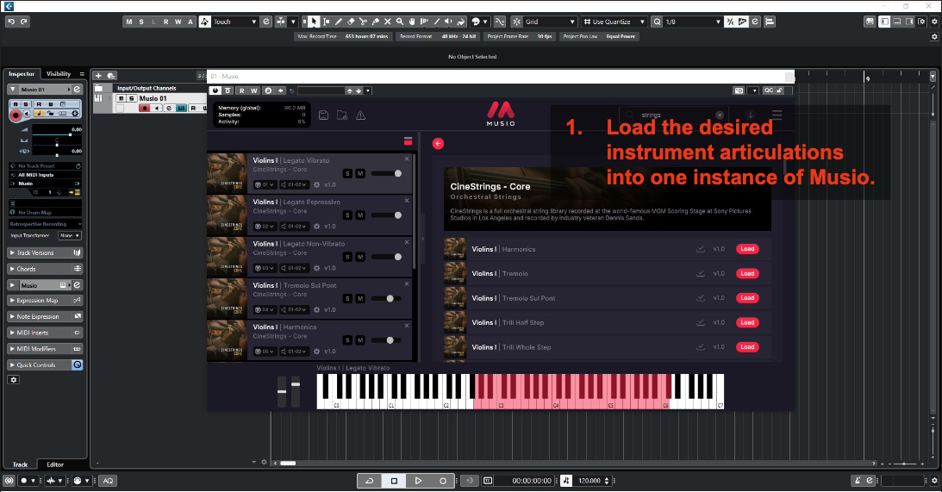The height and width of the screenshot is (492, 942).
Task: Click the red back arrow in Musio browser
Action: pos(438,143)
